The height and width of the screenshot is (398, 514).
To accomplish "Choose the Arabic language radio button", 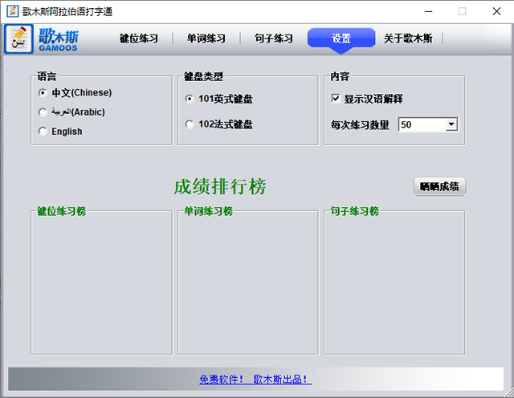I will coord(43,112).
